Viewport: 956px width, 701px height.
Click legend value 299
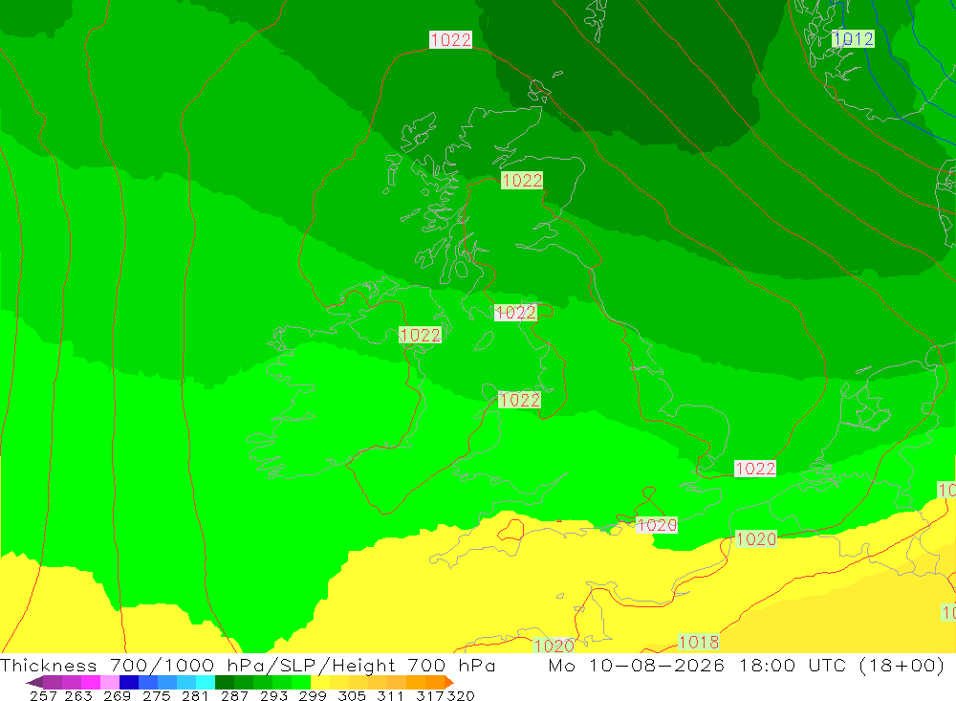pyautogui.click(x=313, y=696)
